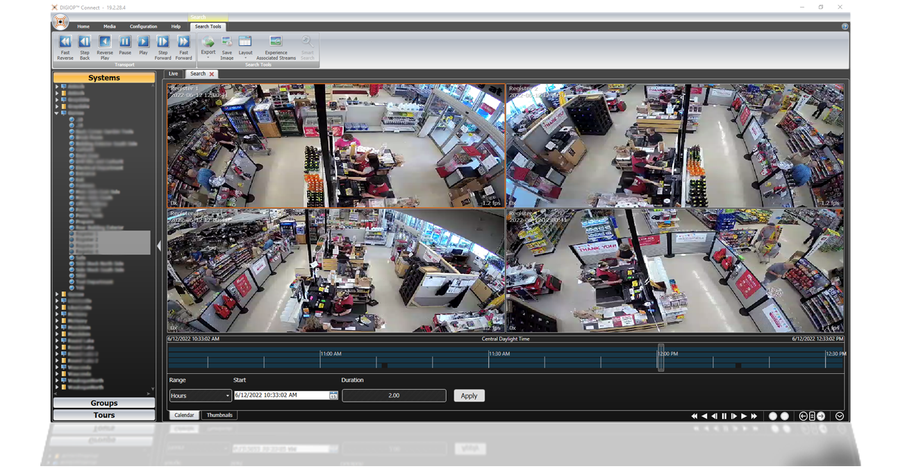Click the circled right-arrow button at bottom right

pyautogui.click(x=821, y=416)
